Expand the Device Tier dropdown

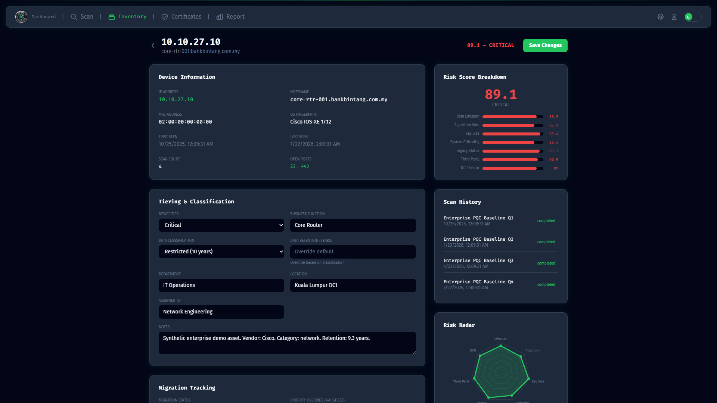(x=221, y=225)
